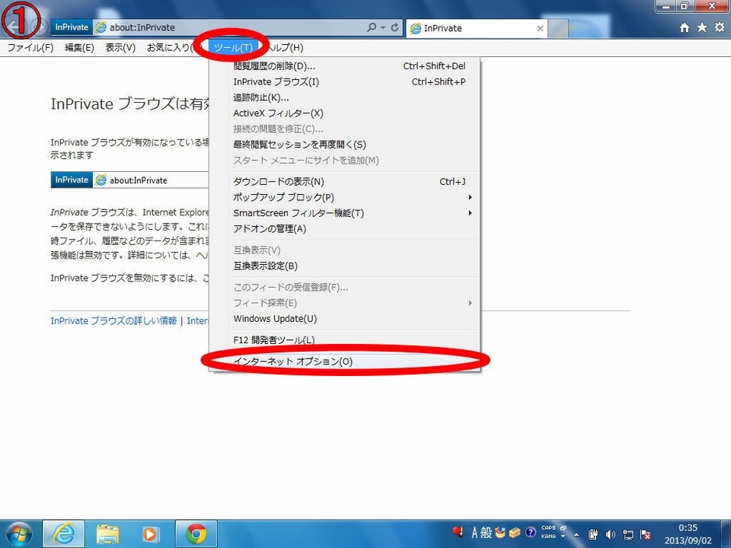Close the InPrivate tab

(541, 28)
